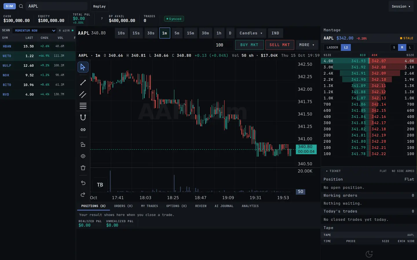Click the AAPL symbol search field
Viewport: 417px width, 260px height.
coord(56,6)
